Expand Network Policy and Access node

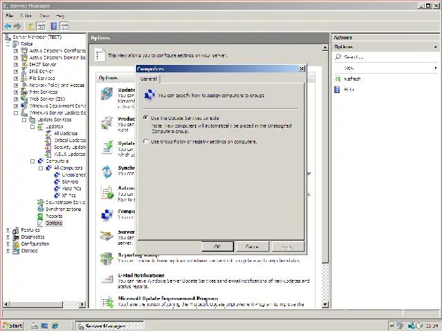point(16,86)
